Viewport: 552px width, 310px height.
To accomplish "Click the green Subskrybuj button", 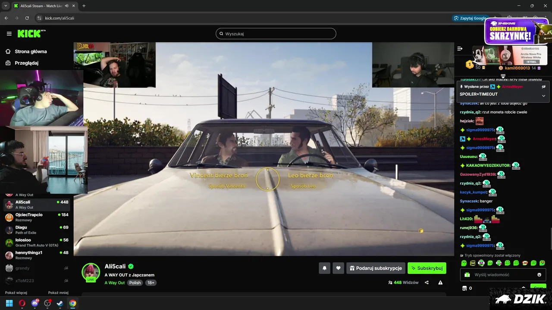I will pos(427,268).
